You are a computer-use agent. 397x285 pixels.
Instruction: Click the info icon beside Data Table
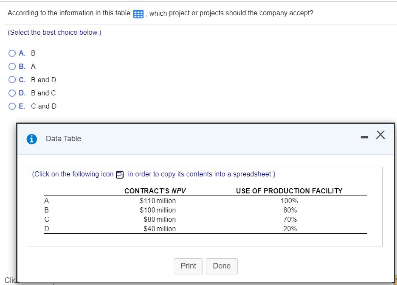(x=31, y=139)
